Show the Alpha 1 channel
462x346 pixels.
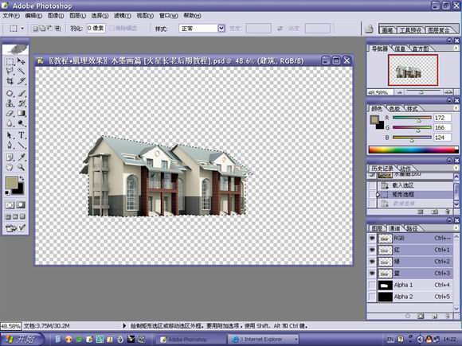pyautogui.click(x=372, y=285)
